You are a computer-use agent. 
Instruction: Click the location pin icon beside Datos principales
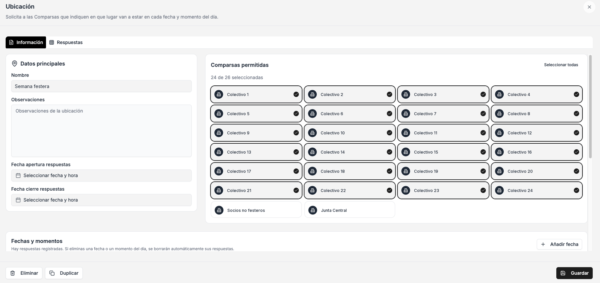click(15, 64)
